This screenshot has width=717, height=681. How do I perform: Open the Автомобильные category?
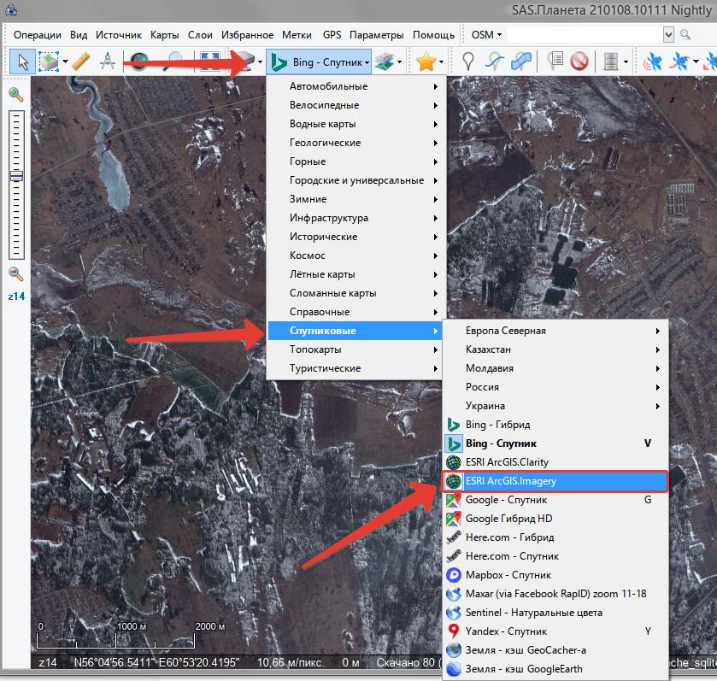pos(355,86)
